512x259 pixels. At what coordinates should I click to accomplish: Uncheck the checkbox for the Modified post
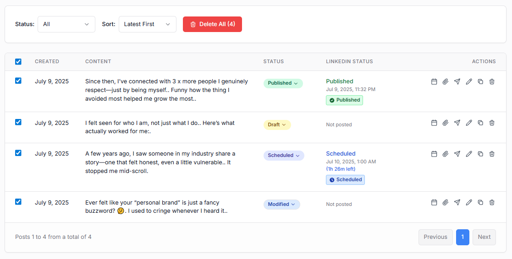point(18,202)
